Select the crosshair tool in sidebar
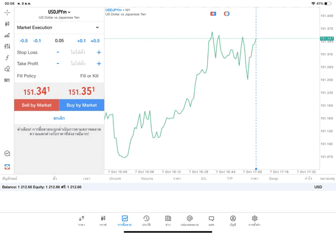336x235 pixels. [x=7, y=12]
